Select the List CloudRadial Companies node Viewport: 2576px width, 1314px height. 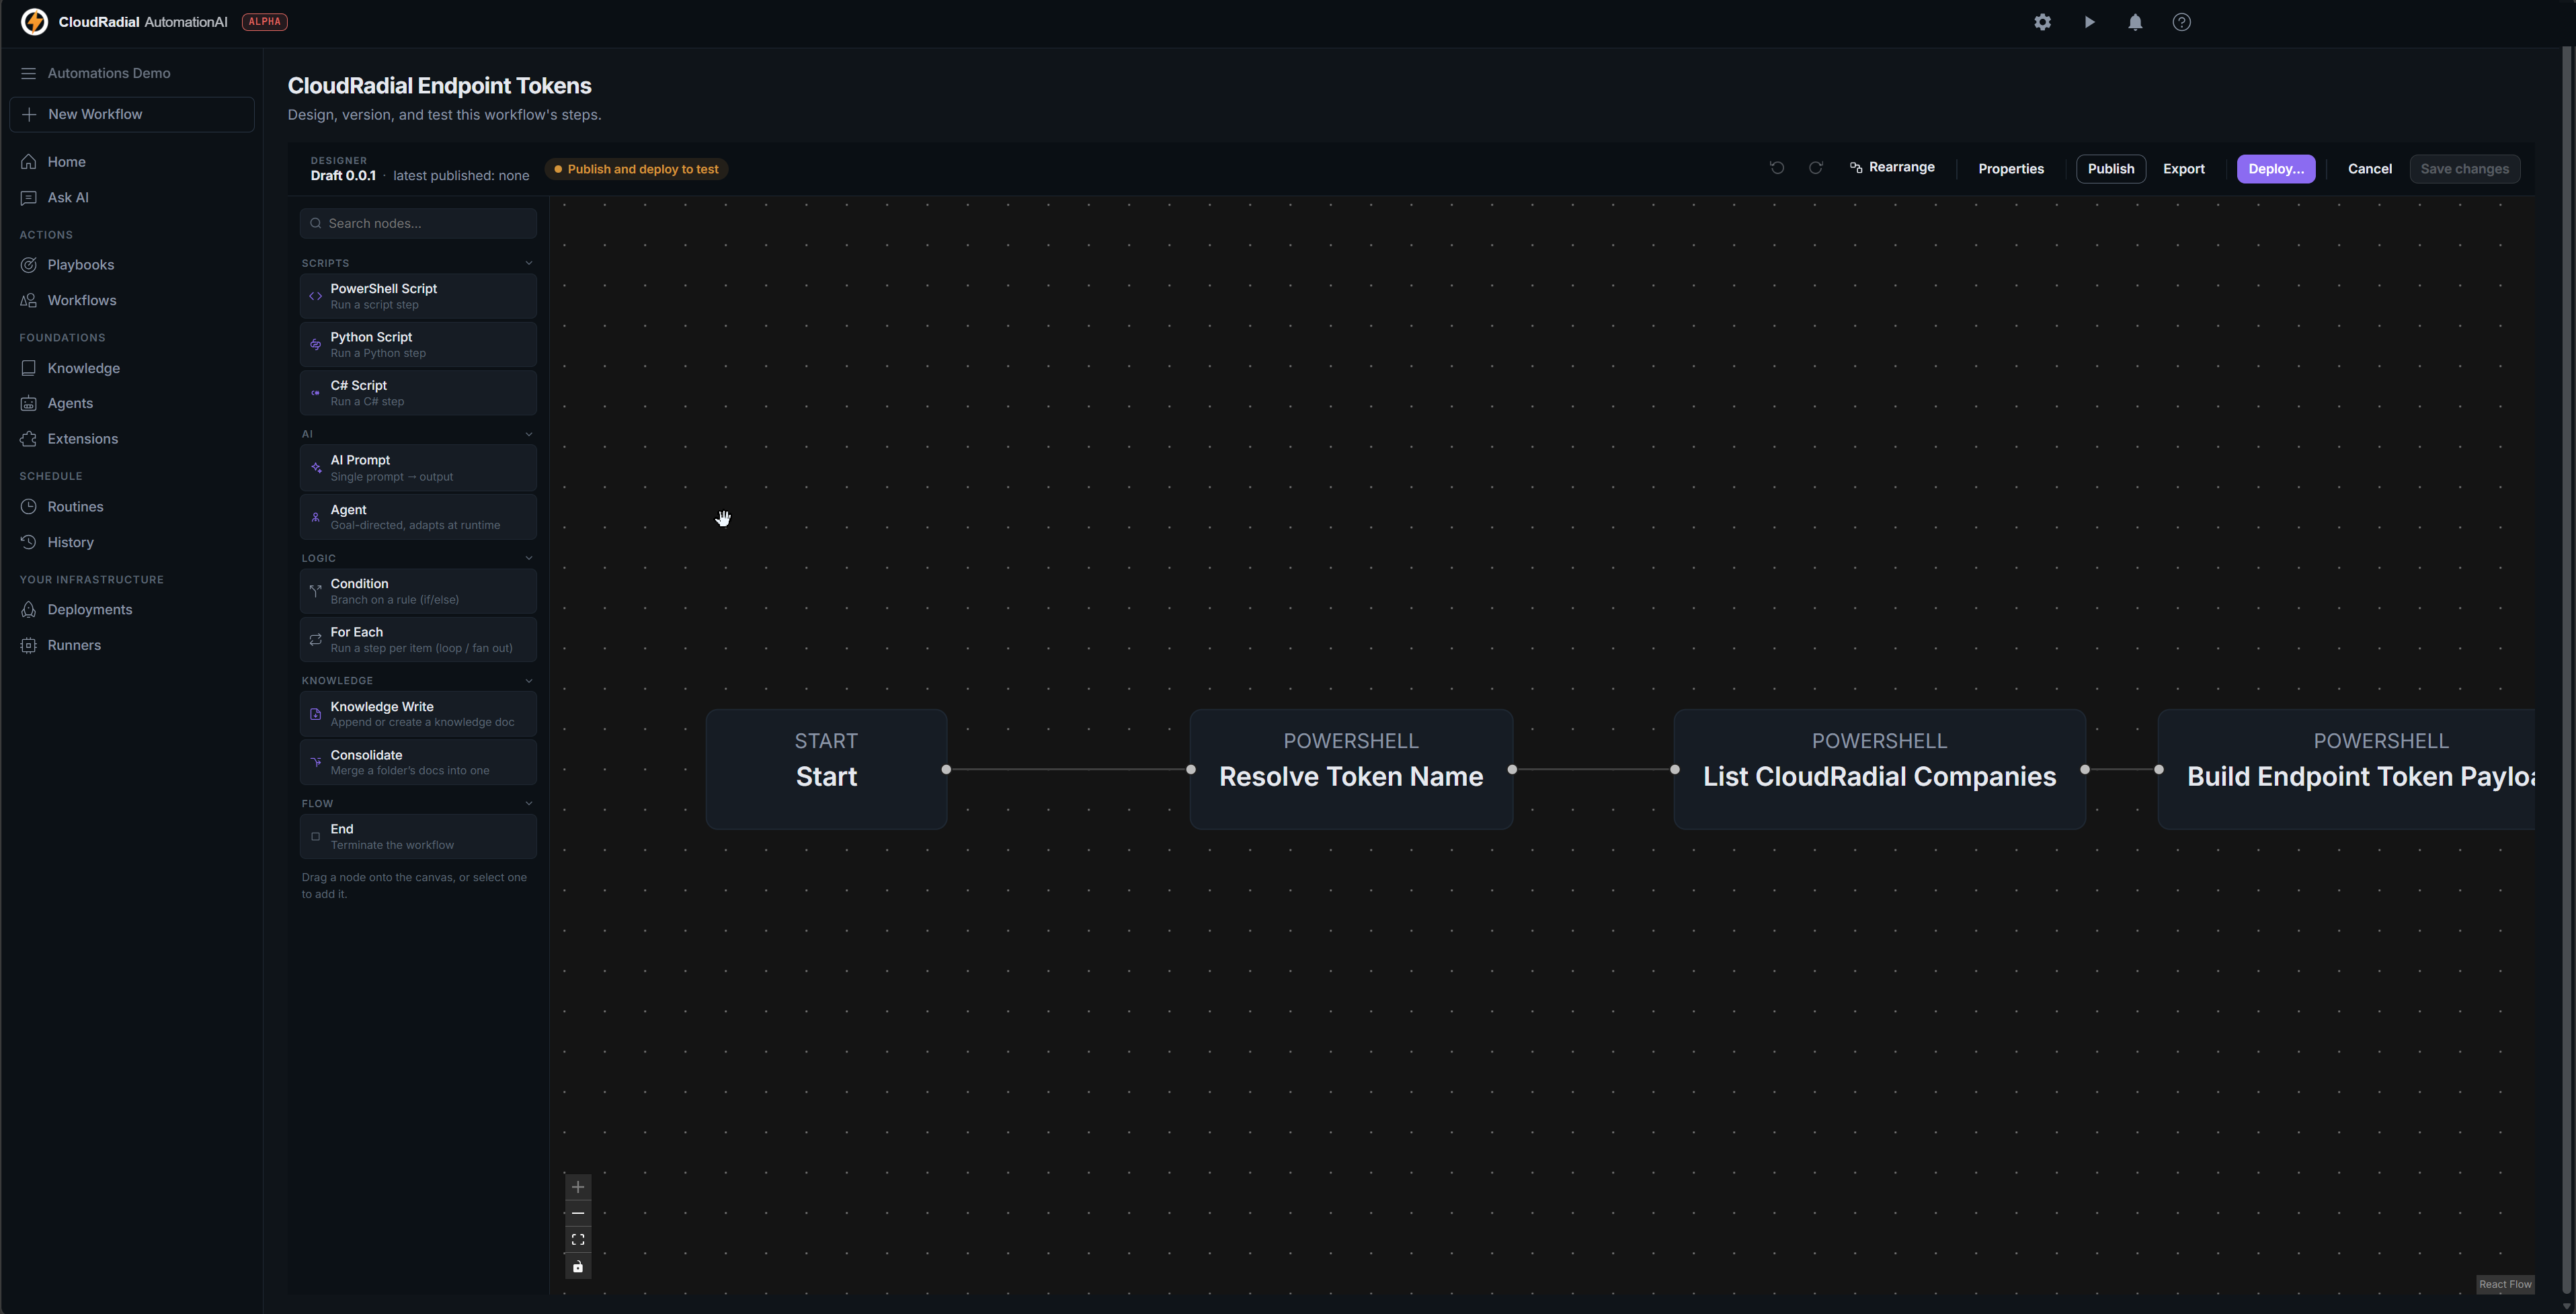[x=1879, y=769]
